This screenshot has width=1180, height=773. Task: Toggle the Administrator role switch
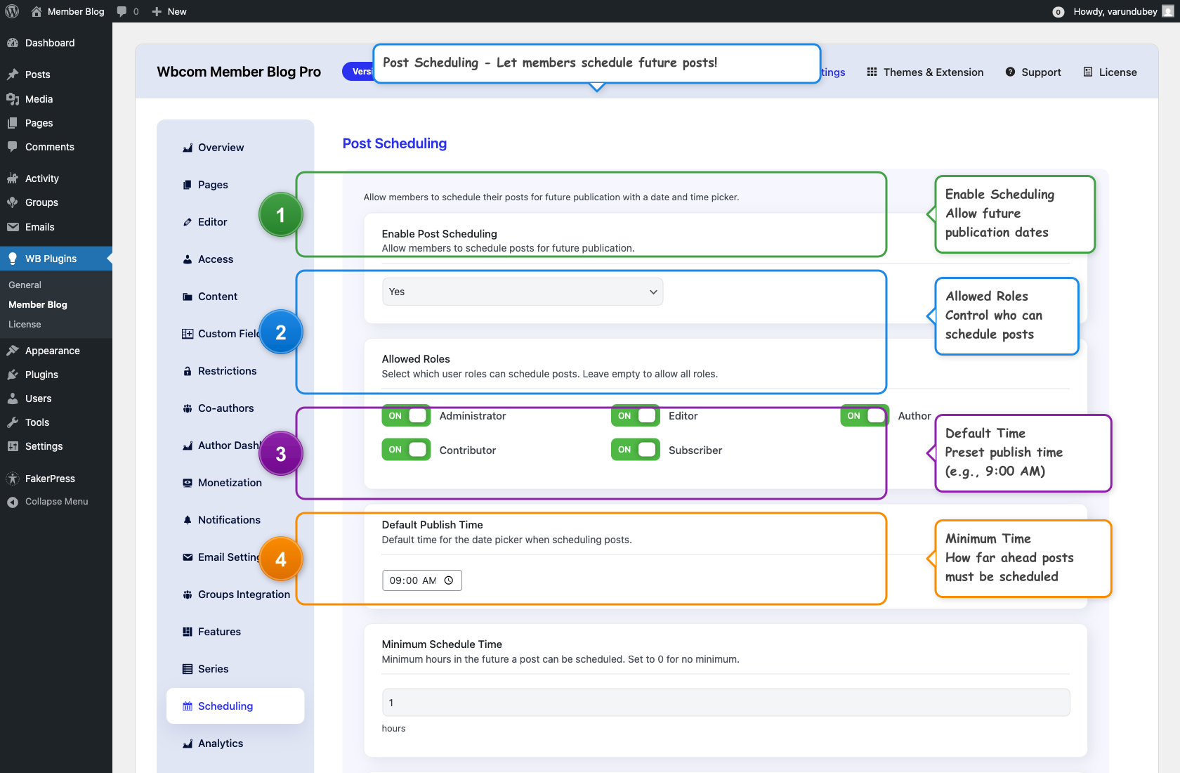406,415
